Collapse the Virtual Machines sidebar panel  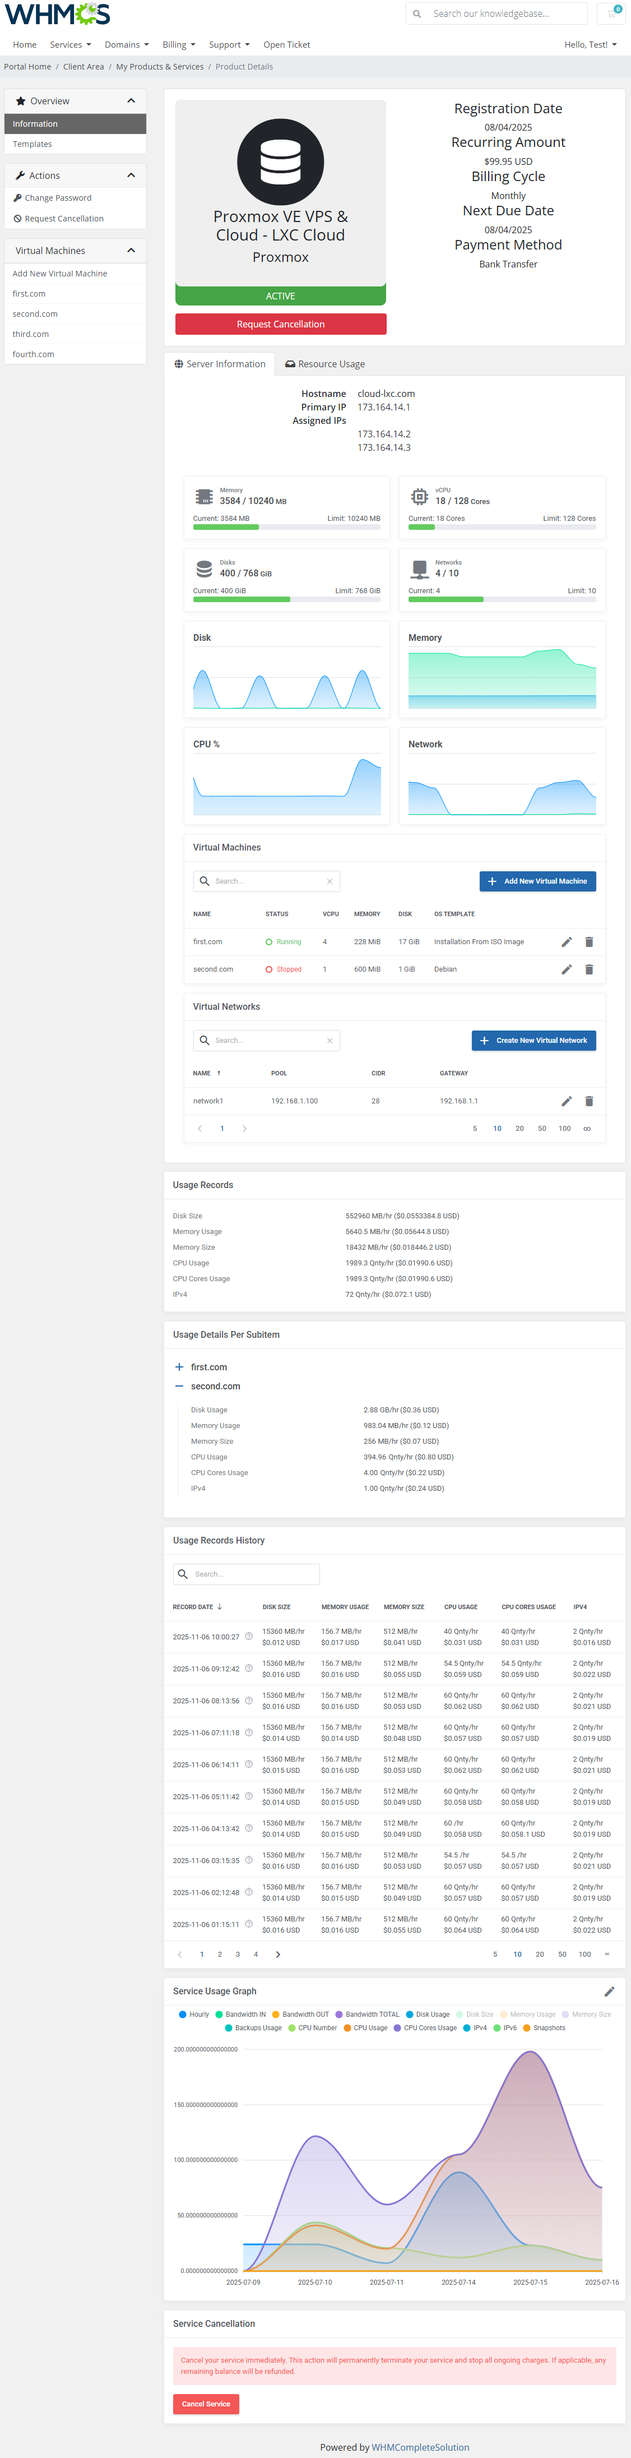point(131,251)
